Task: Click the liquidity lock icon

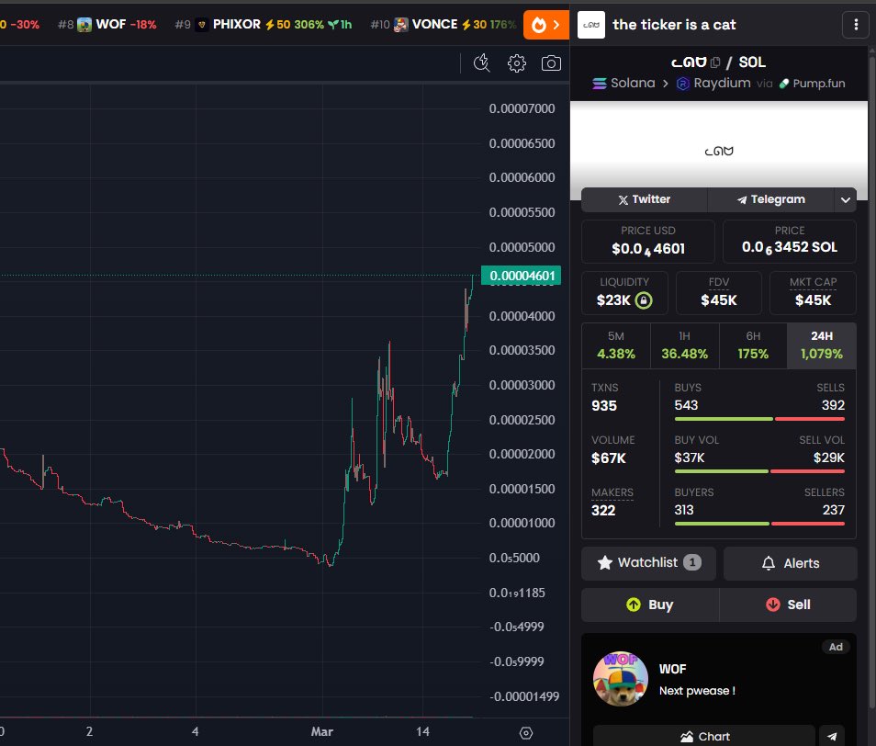Action: point(644,300)
